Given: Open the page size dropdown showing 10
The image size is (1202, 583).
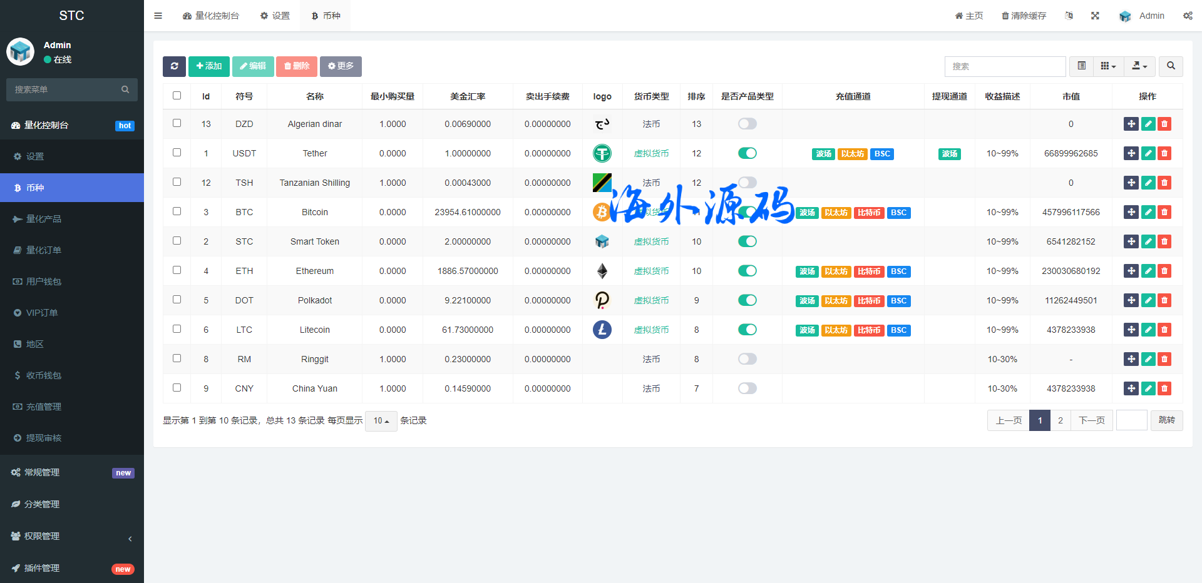Looking at the screenshot, I should (381, 421).
